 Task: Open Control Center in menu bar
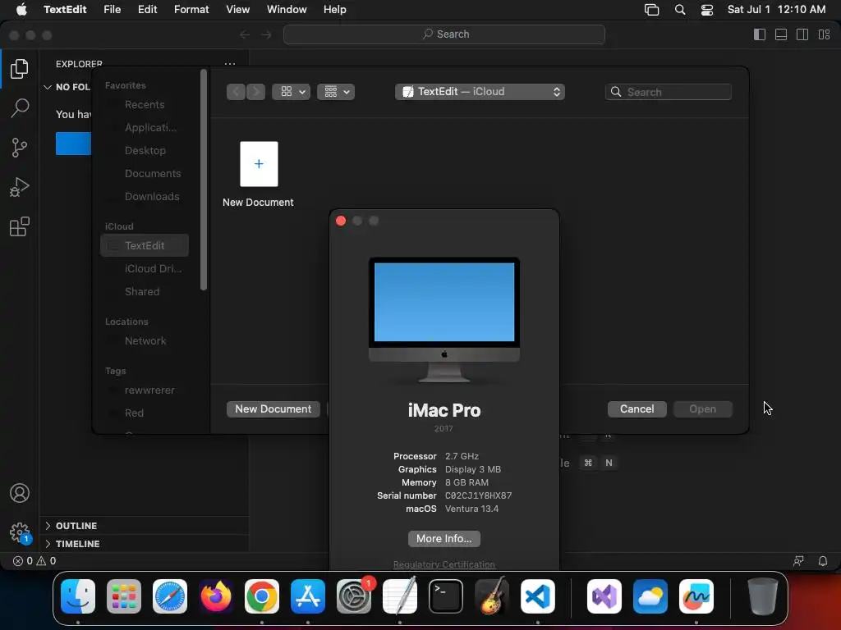point(707,10)
